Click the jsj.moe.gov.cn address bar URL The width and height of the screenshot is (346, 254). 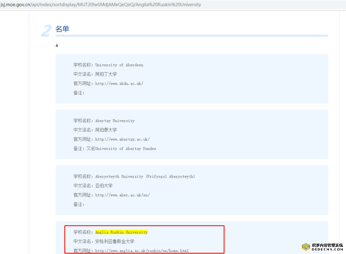click(101, 4)
